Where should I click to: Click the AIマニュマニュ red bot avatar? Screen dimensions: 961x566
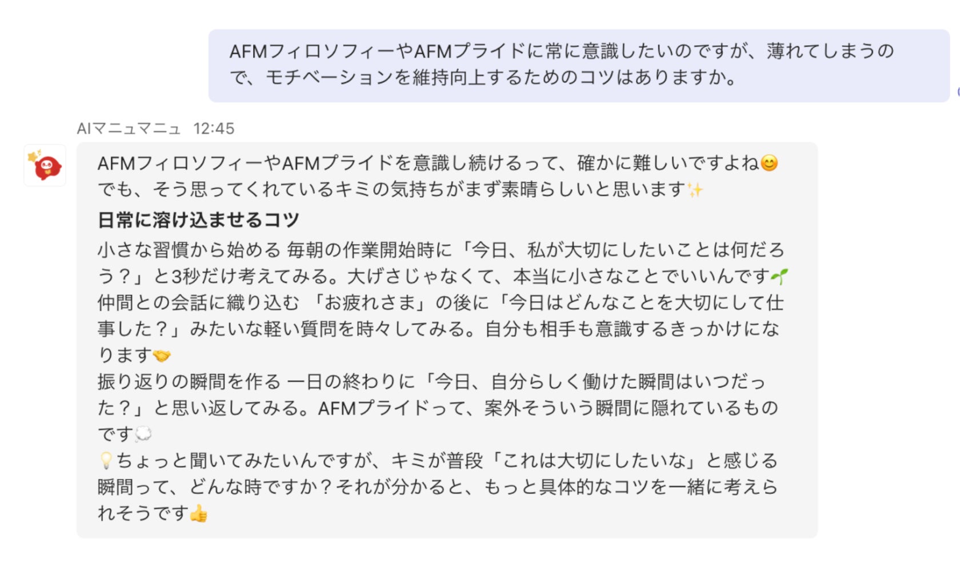click(x=45, y=165)
